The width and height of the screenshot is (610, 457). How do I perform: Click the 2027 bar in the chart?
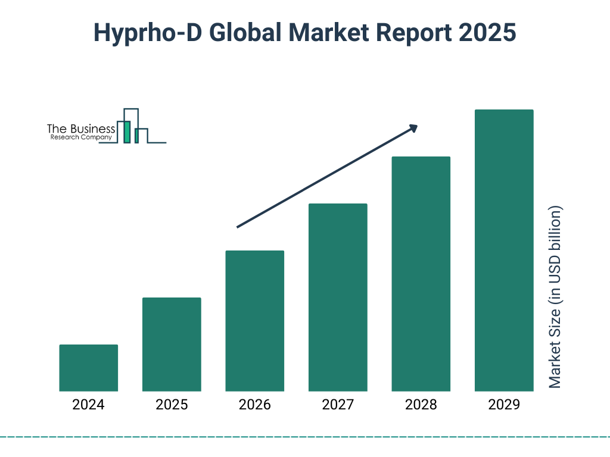point(338,297)
